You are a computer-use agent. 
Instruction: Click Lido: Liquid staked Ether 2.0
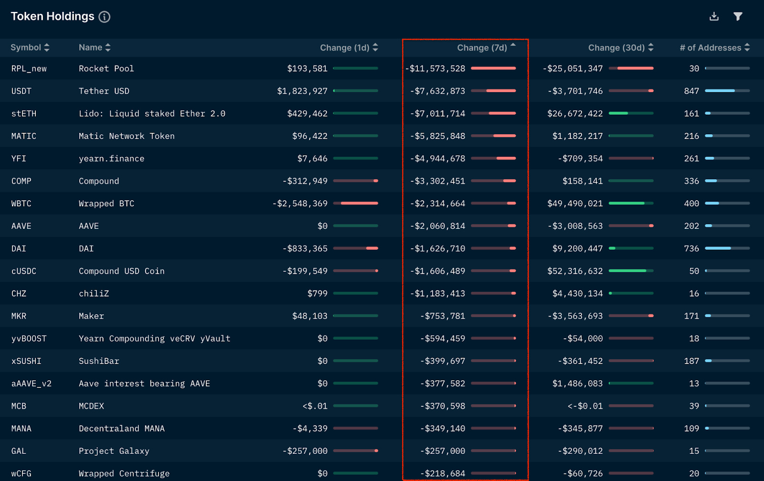[152, 114]
